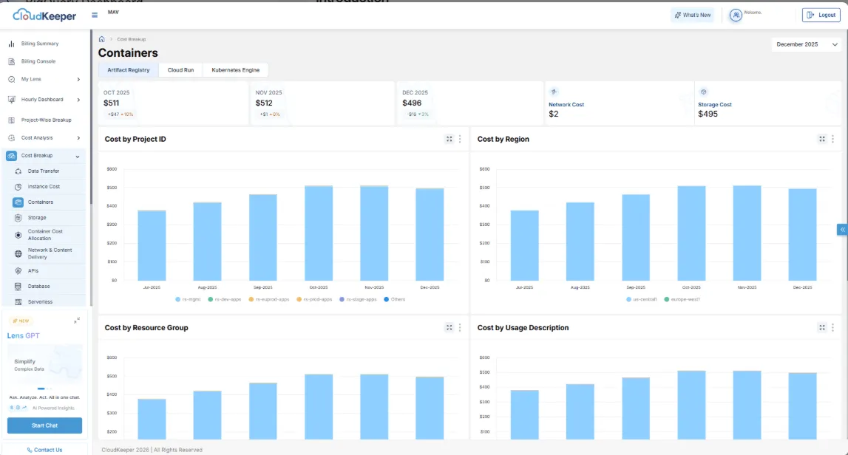The image size is (848, 455).
Task: Switch to the Kubernetes Engine tab
Action: point(235,69)
